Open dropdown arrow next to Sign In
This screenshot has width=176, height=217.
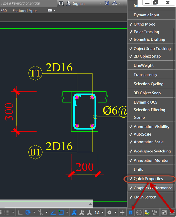tap(101, 3)
